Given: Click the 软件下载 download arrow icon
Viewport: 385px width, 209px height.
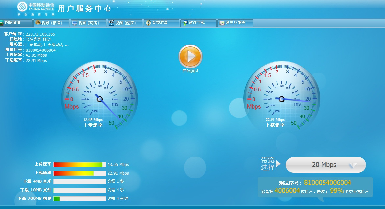Looking at the screenshot, I should (x=185, y=23).
